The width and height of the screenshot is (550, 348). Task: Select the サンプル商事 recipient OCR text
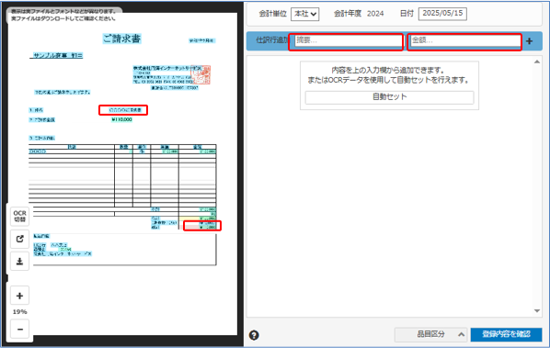click(58, 55)
